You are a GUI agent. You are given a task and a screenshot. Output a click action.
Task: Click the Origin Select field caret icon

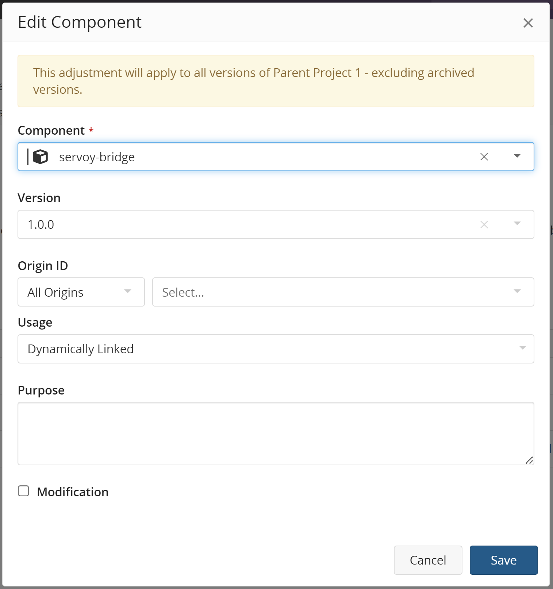tap(517, 292)
